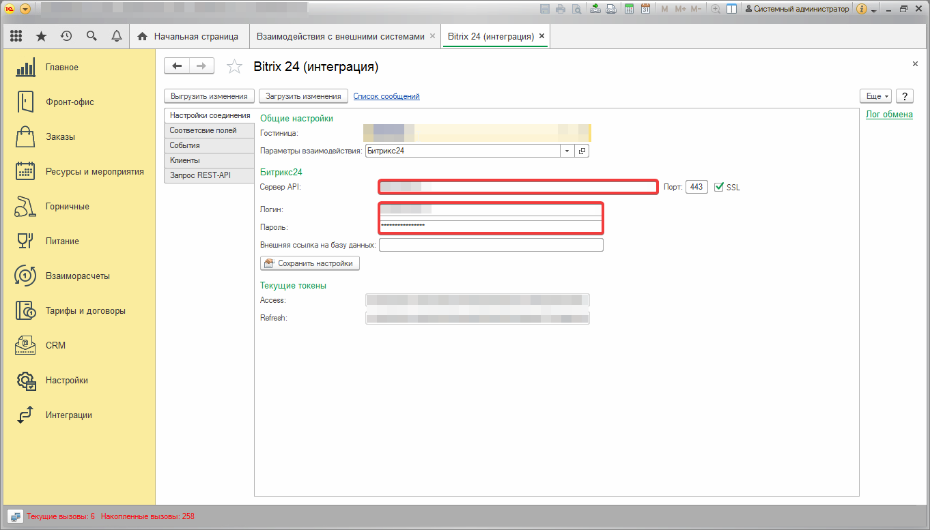Open the Еще dropdown menu
This screenshot has width=930, height=530.
coord(875,96)
